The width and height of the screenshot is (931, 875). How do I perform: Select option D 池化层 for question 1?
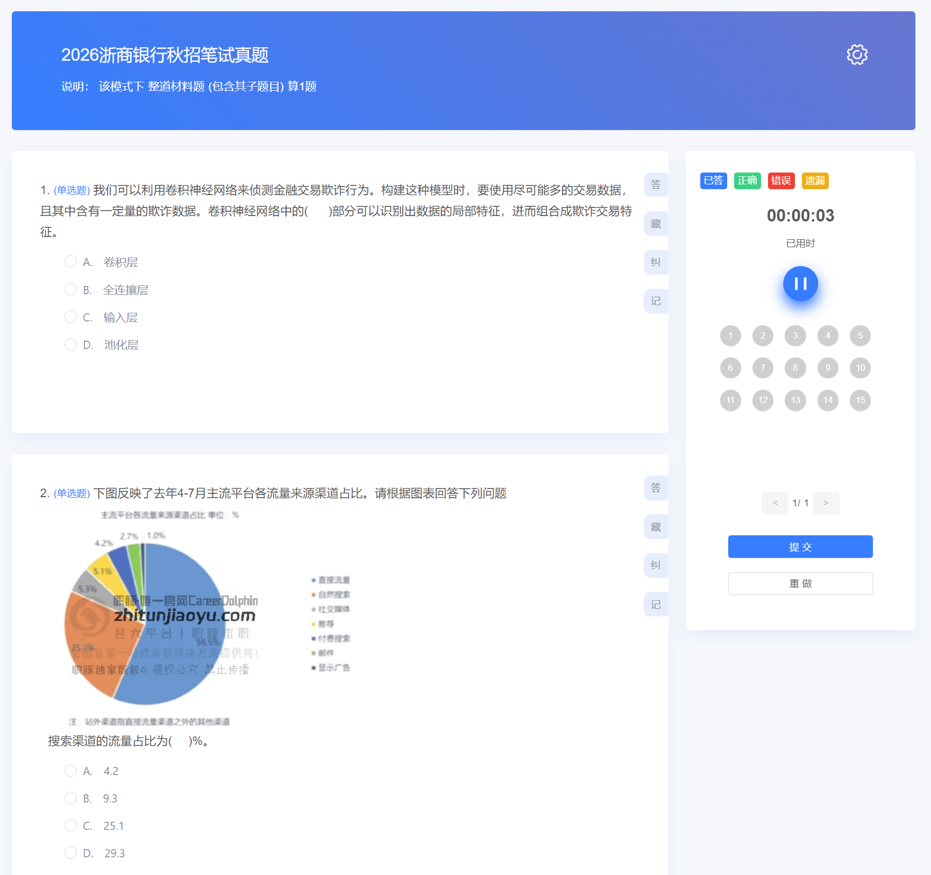click(x=70, y=345)
